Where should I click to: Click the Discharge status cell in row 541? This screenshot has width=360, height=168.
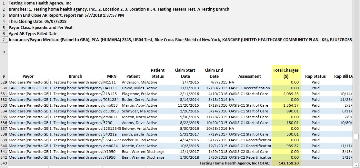(158, 152)
